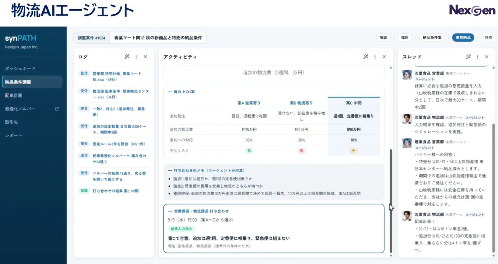Collapse the 打ち合わせ用メモ section
Screen dimensions: 498x264
(x=206, y=171)
